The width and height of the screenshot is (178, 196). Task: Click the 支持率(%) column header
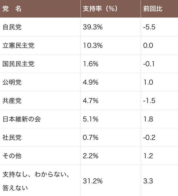tap(100, 9)
